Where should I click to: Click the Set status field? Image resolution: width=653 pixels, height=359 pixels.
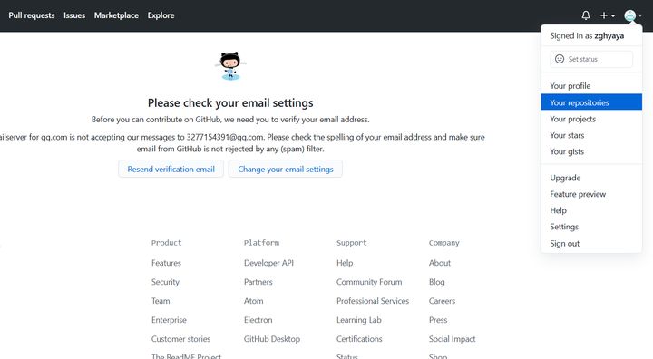591,59
